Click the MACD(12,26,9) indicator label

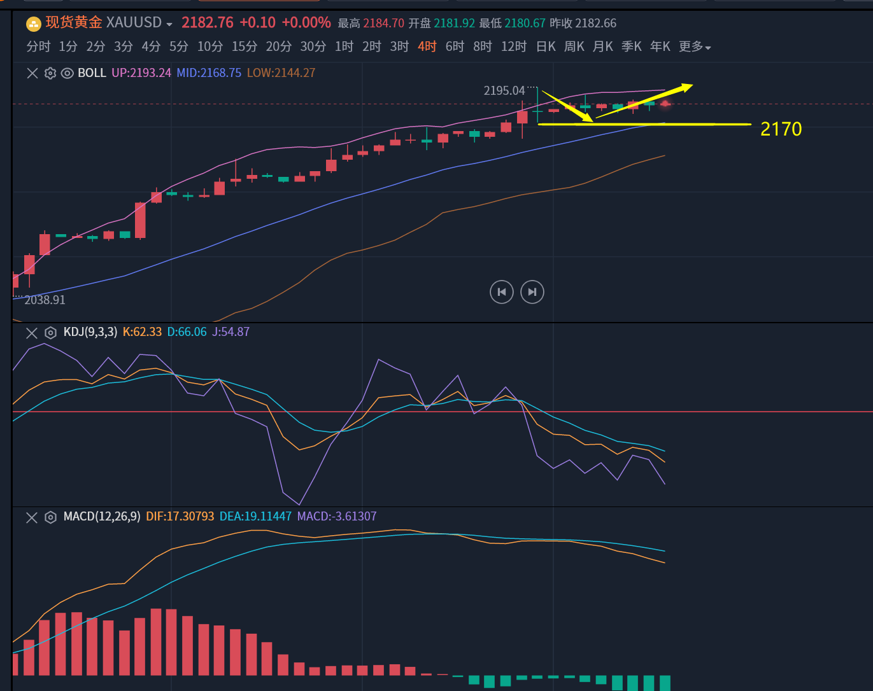pos(102,517)
